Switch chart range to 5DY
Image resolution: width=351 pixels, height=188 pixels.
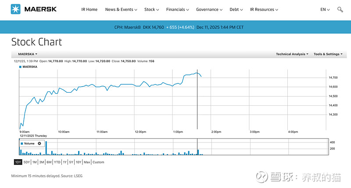coord(27,162)
